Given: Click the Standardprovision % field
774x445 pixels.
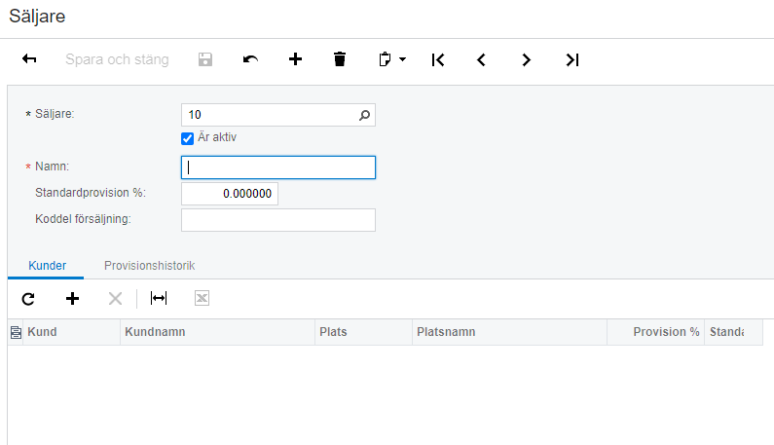Looking at the screenshot, I should pyautogui.click(x=230, y=194).
